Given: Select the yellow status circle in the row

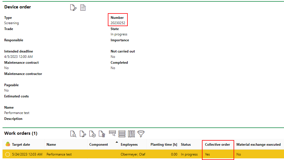Looking at the screenshot, I should [x=8, y=154].
